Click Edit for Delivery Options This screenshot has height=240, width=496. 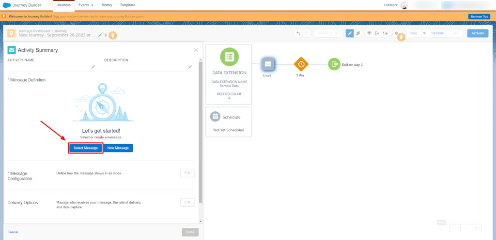187,202
